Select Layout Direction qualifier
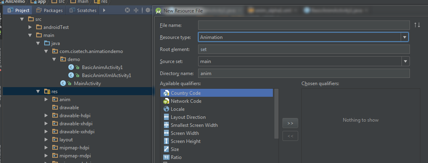The width and height of the screenshot is (428, 163). click(x=188, y=117)
